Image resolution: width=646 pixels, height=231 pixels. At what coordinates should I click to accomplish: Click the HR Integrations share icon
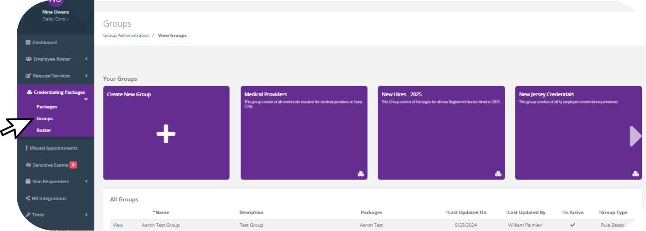tap(28, 198)
